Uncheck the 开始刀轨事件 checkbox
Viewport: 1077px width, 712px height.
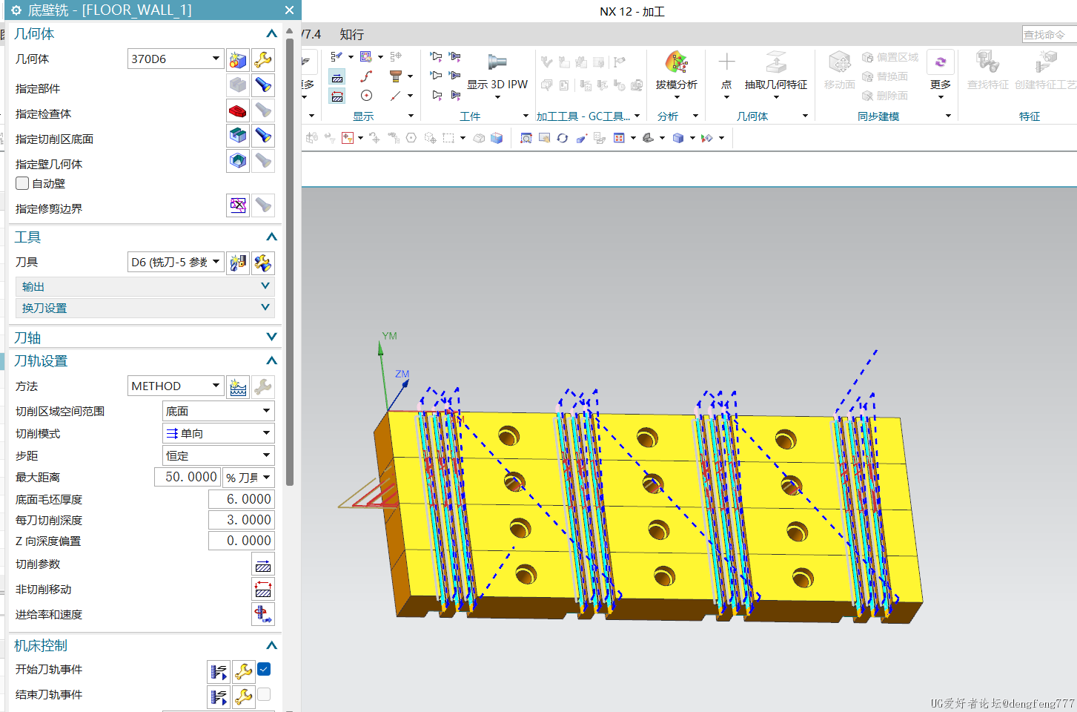click(264, 669)
